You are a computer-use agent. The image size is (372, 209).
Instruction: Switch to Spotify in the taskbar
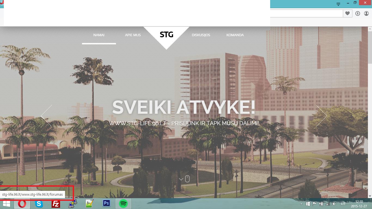123,204
